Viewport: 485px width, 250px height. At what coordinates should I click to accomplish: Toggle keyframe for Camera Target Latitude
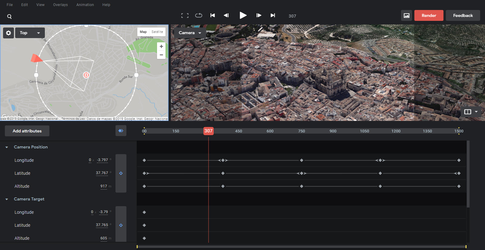tap(121, 225)
